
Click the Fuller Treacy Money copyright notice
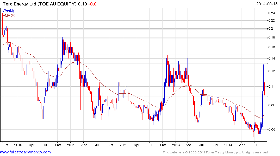point(215,152)
